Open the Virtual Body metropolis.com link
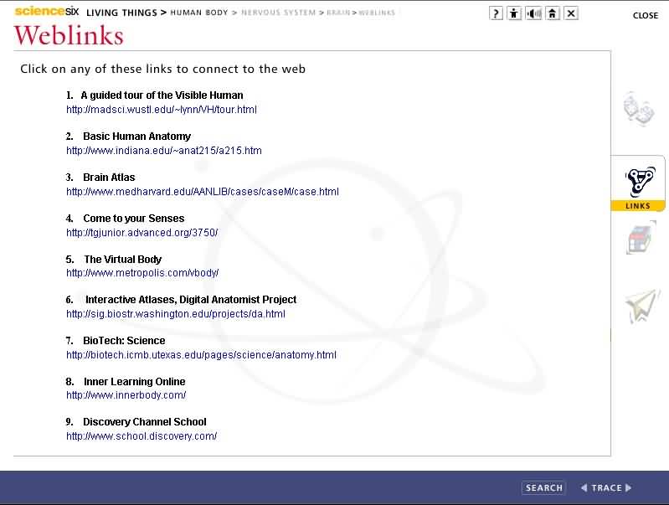 point(142,273)
